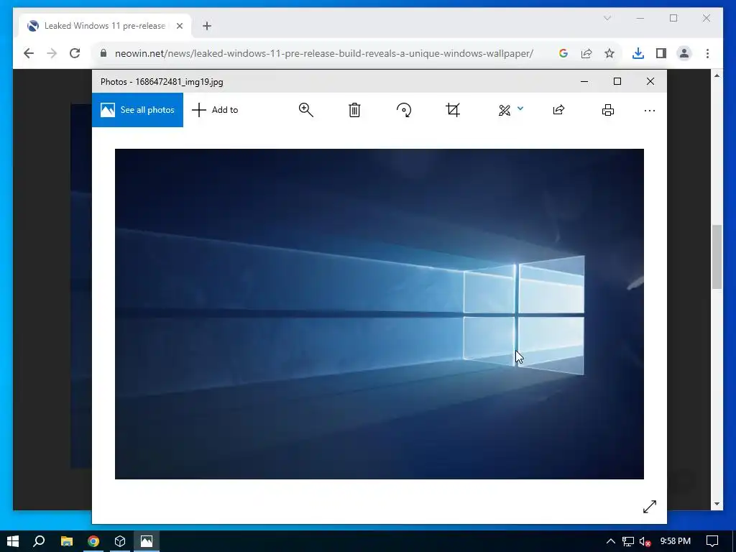
Task: Rotate the image using rotate icon
Action: [404, 110]
